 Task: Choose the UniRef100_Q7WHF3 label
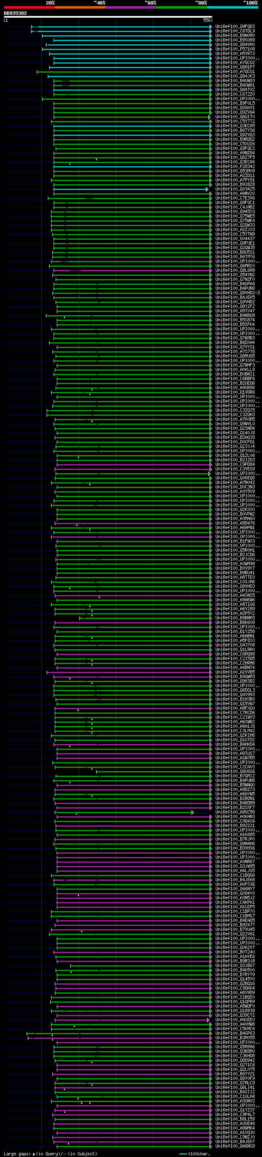(235, 365)
